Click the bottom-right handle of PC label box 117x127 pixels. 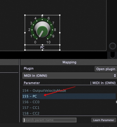[60, 50]
